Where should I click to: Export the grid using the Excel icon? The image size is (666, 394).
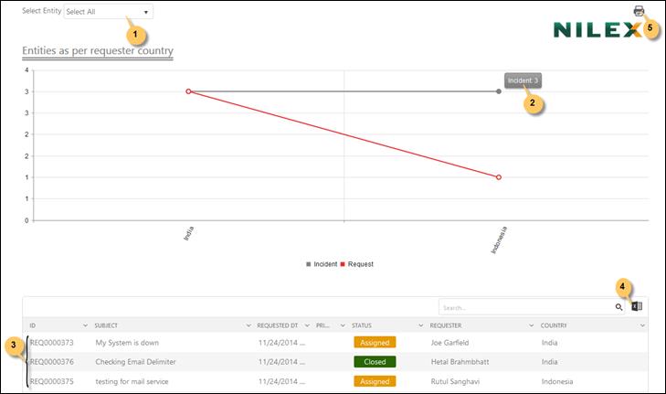pyautogui.click(x=638, y=307)
